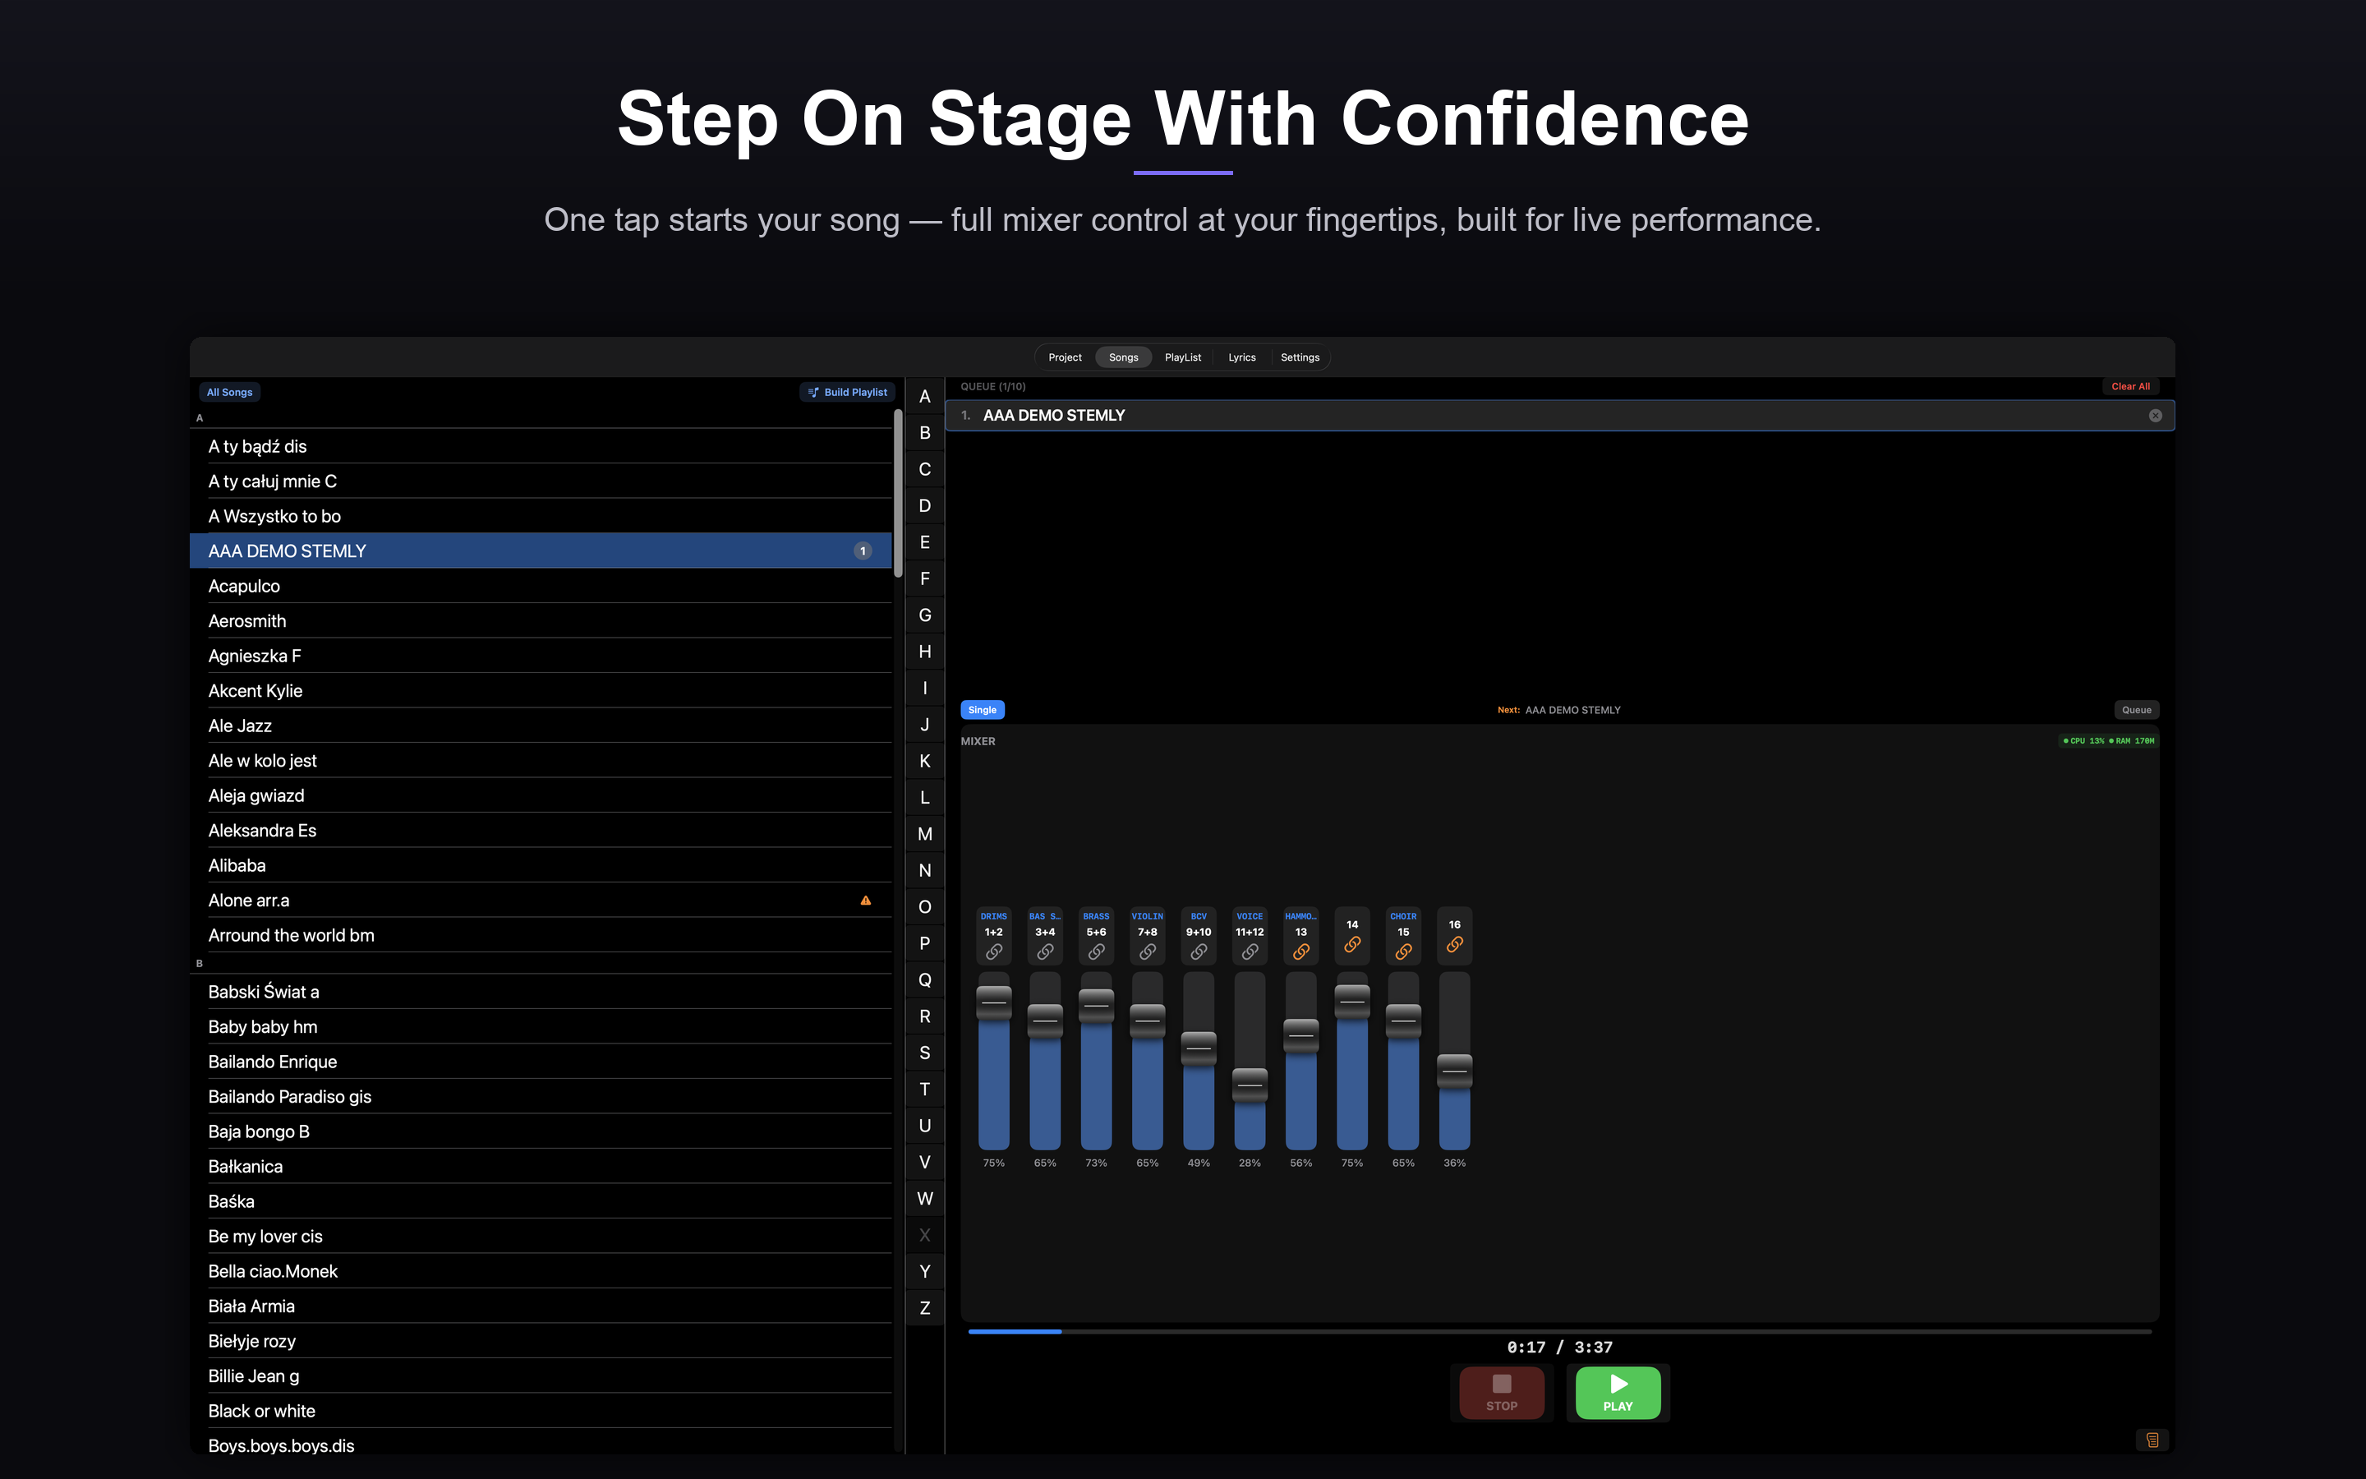Click the playlist icon in Build Playlist

(x=813, y=392)
